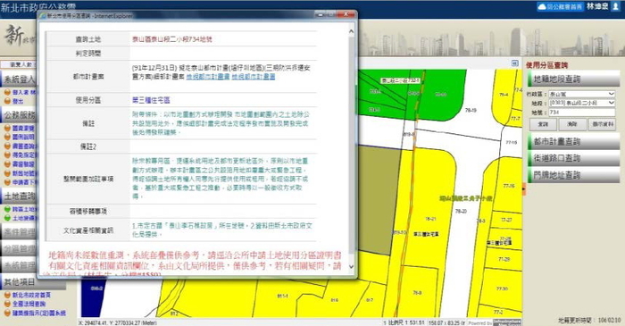This screenshot has height=326, width=625.
Task: Expand the 街道路口查詢 section
Action: tap(573, 158)
